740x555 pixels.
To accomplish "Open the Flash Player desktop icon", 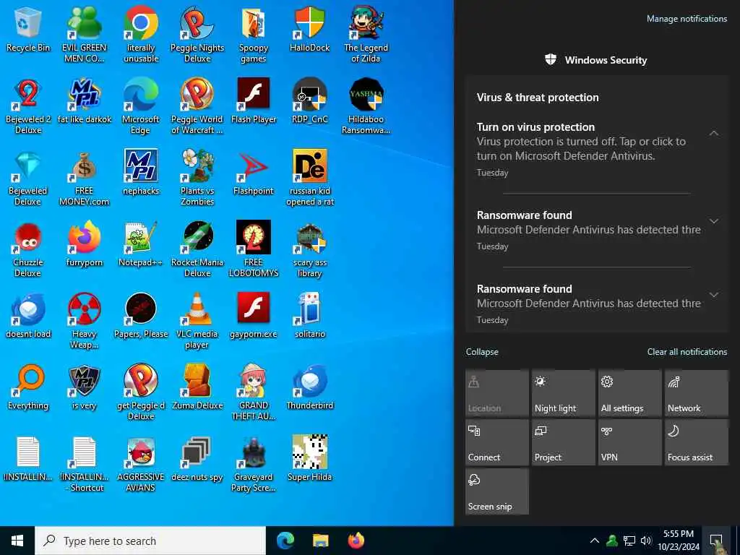I will click(254, 101).
